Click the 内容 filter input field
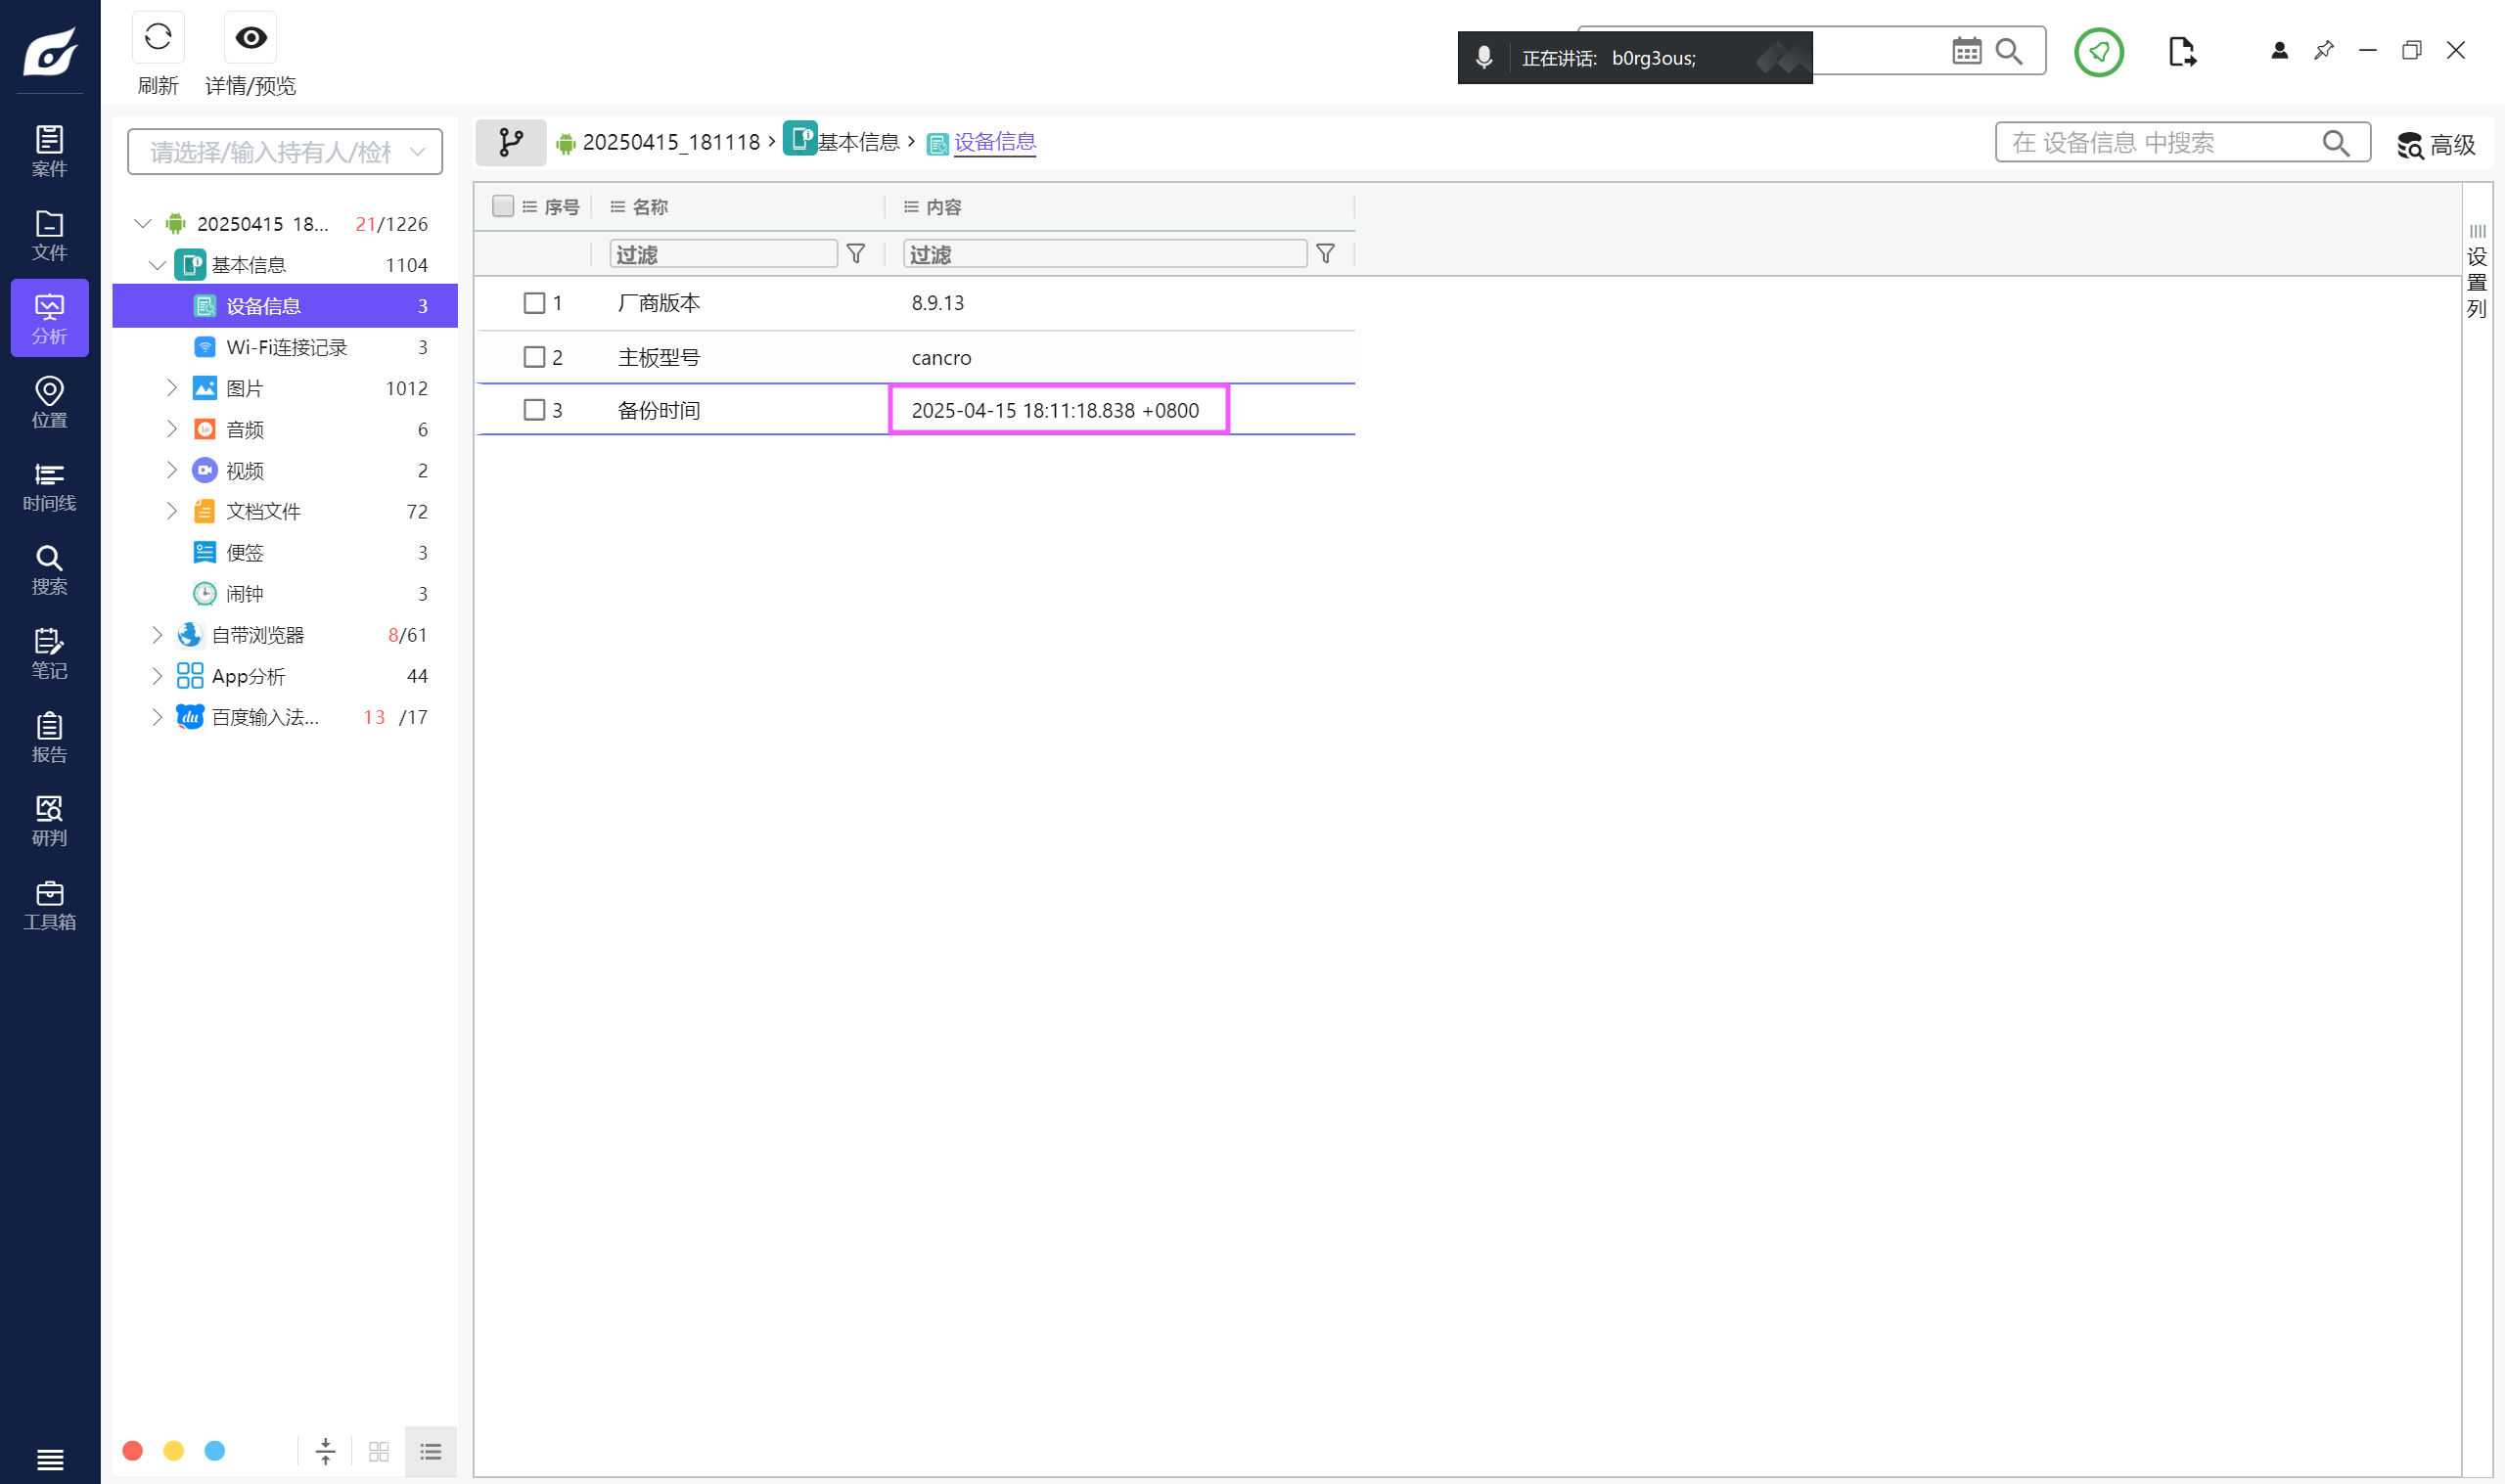2505x1484 pixels. coord(1105,254)
